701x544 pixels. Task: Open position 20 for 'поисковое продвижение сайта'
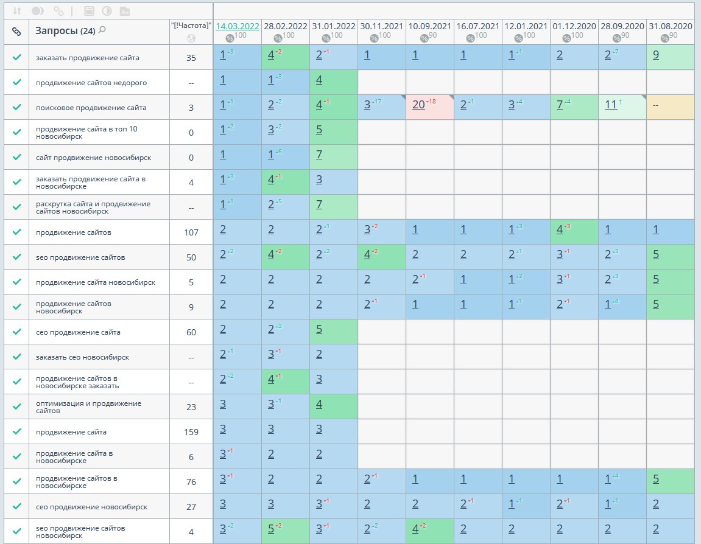pyautogui.click(x=418, y=104)
